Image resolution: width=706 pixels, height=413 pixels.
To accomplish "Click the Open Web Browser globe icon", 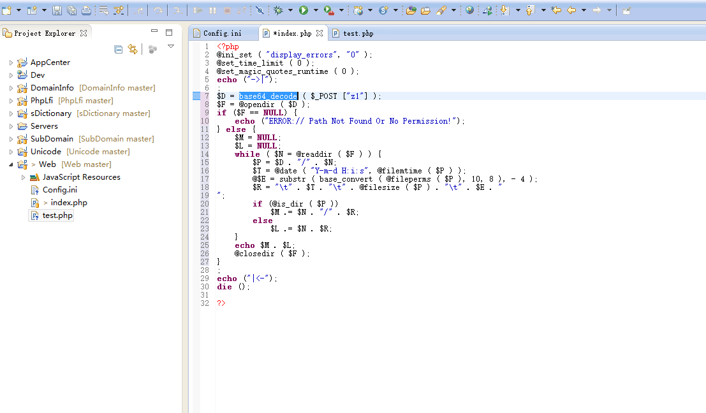I will tap(469, 10).
